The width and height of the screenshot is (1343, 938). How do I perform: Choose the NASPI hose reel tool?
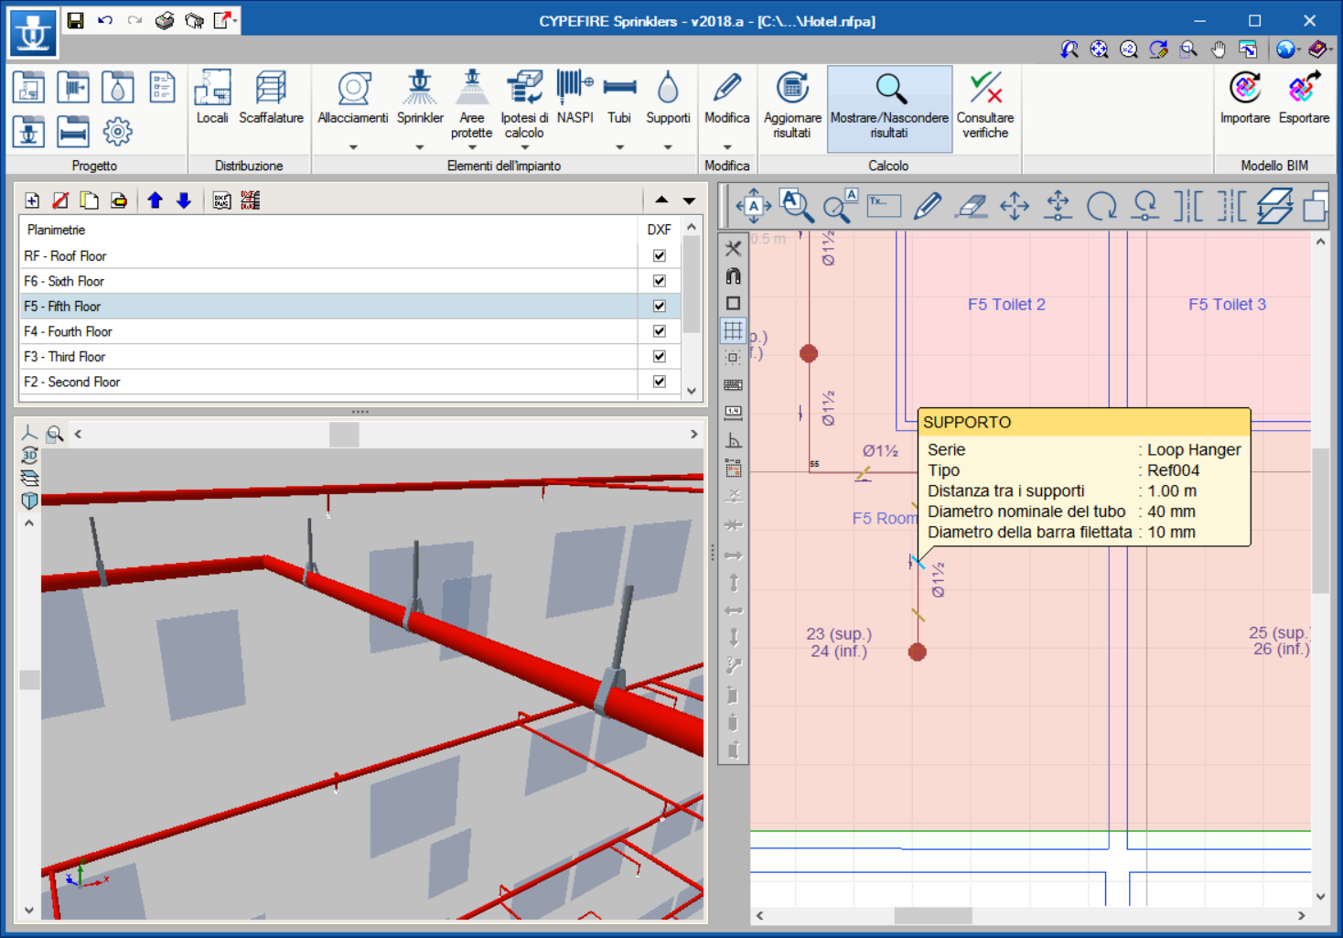[x=575, y=97]
